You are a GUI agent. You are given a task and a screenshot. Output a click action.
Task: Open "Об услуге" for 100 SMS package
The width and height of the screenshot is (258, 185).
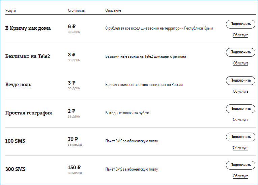coord(240,148)
